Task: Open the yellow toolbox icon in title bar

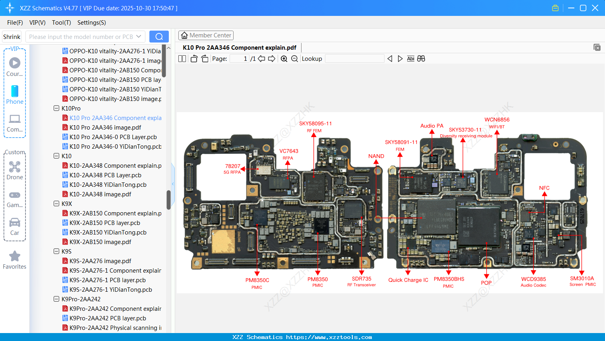Action: click(x=555, y=8)
